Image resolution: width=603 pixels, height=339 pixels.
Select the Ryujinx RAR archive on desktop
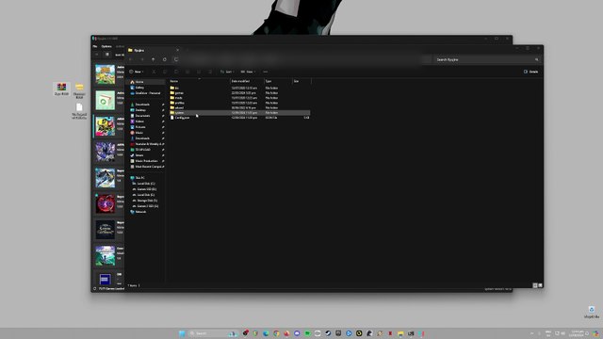click(61, 89)
